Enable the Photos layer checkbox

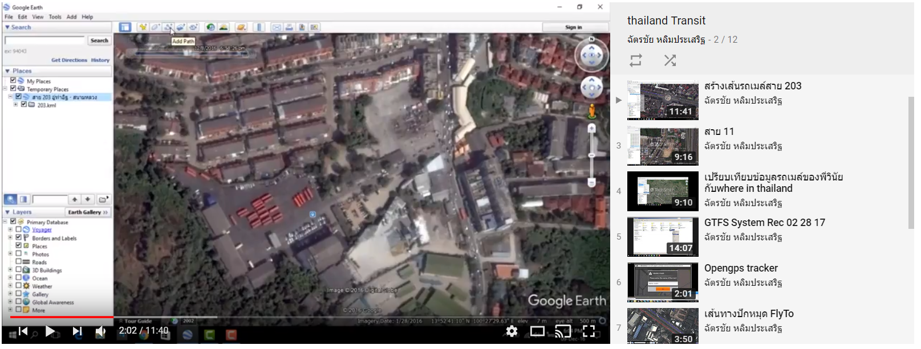coord(18,253)
